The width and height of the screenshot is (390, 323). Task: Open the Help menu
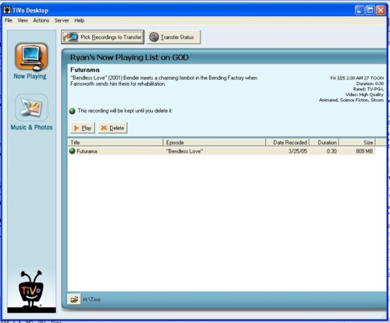[80, 20]
